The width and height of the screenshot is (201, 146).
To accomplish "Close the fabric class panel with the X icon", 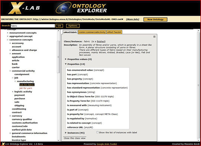I will click(154, 37).
